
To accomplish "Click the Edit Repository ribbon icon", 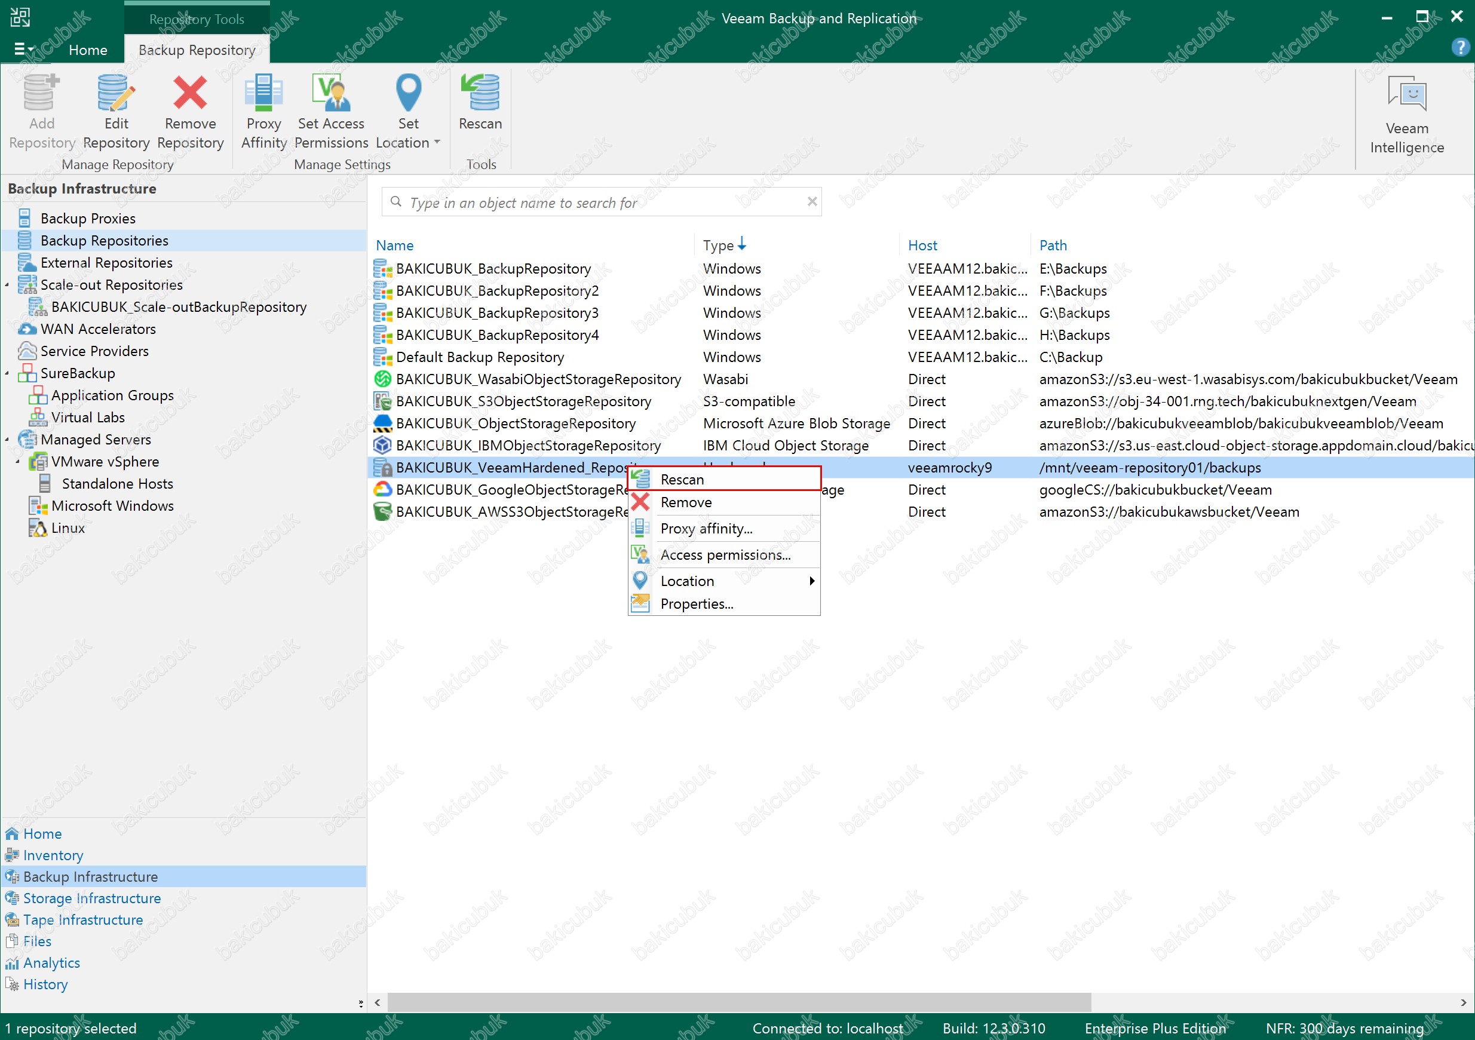I will coord(116,93).
